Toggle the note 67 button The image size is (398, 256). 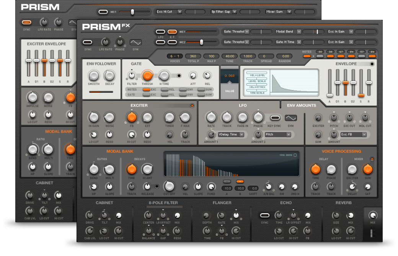[341, 56]
